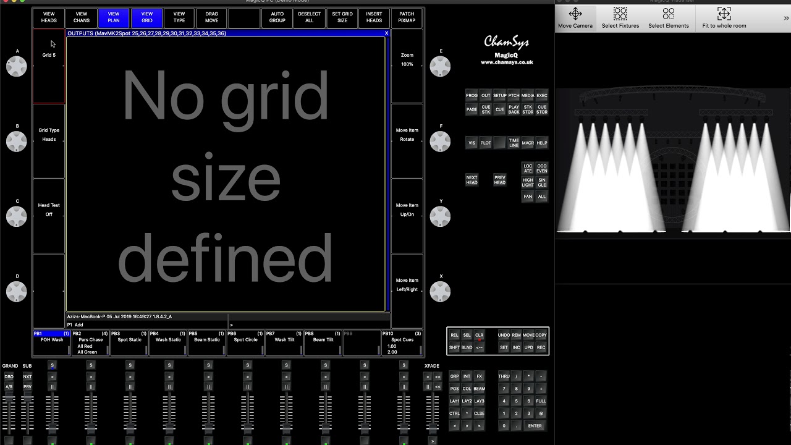This screenshot has height=445, width=791.
Task: Click encoder wheel E
Action: 440,66
